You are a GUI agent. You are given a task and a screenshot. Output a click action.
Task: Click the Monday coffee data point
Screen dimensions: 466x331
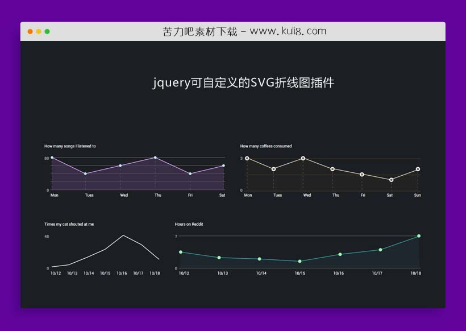247,159
